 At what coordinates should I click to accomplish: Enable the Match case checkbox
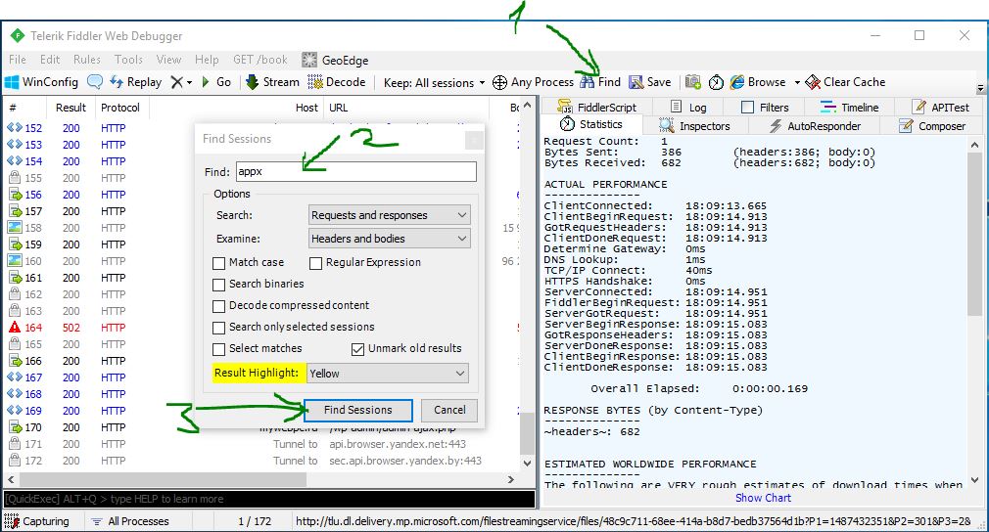pyautogui.click(x=219, y=263)
